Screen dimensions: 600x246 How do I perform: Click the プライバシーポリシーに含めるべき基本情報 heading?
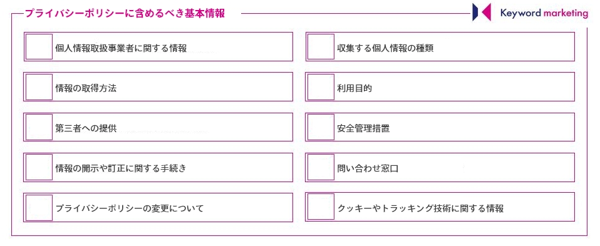tap(125, 13)
